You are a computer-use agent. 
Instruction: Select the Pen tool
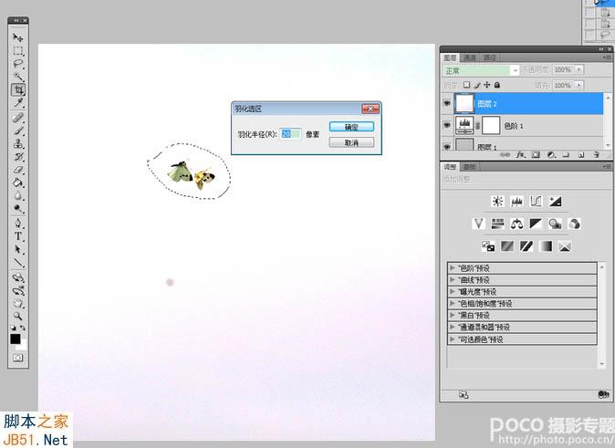pos(18,223)
